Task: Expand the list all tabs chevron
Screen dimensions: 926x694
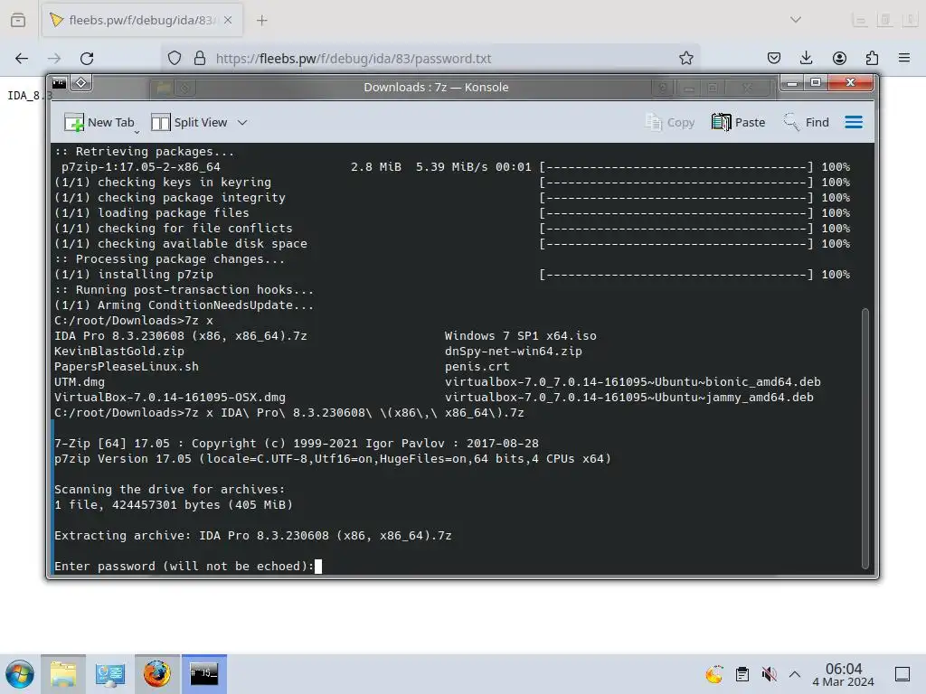Action: pyautogui.click(x=796, y=20)
